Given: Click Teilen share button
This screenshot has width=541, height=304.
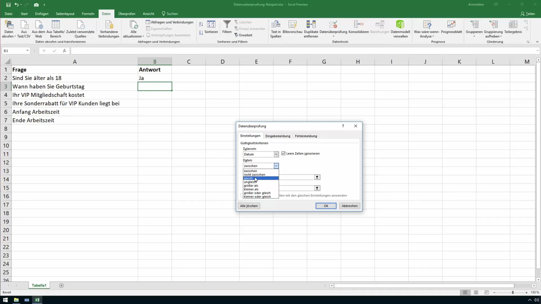Looking at the screenshot, I should pyautogui.click(x=528, y=14).
